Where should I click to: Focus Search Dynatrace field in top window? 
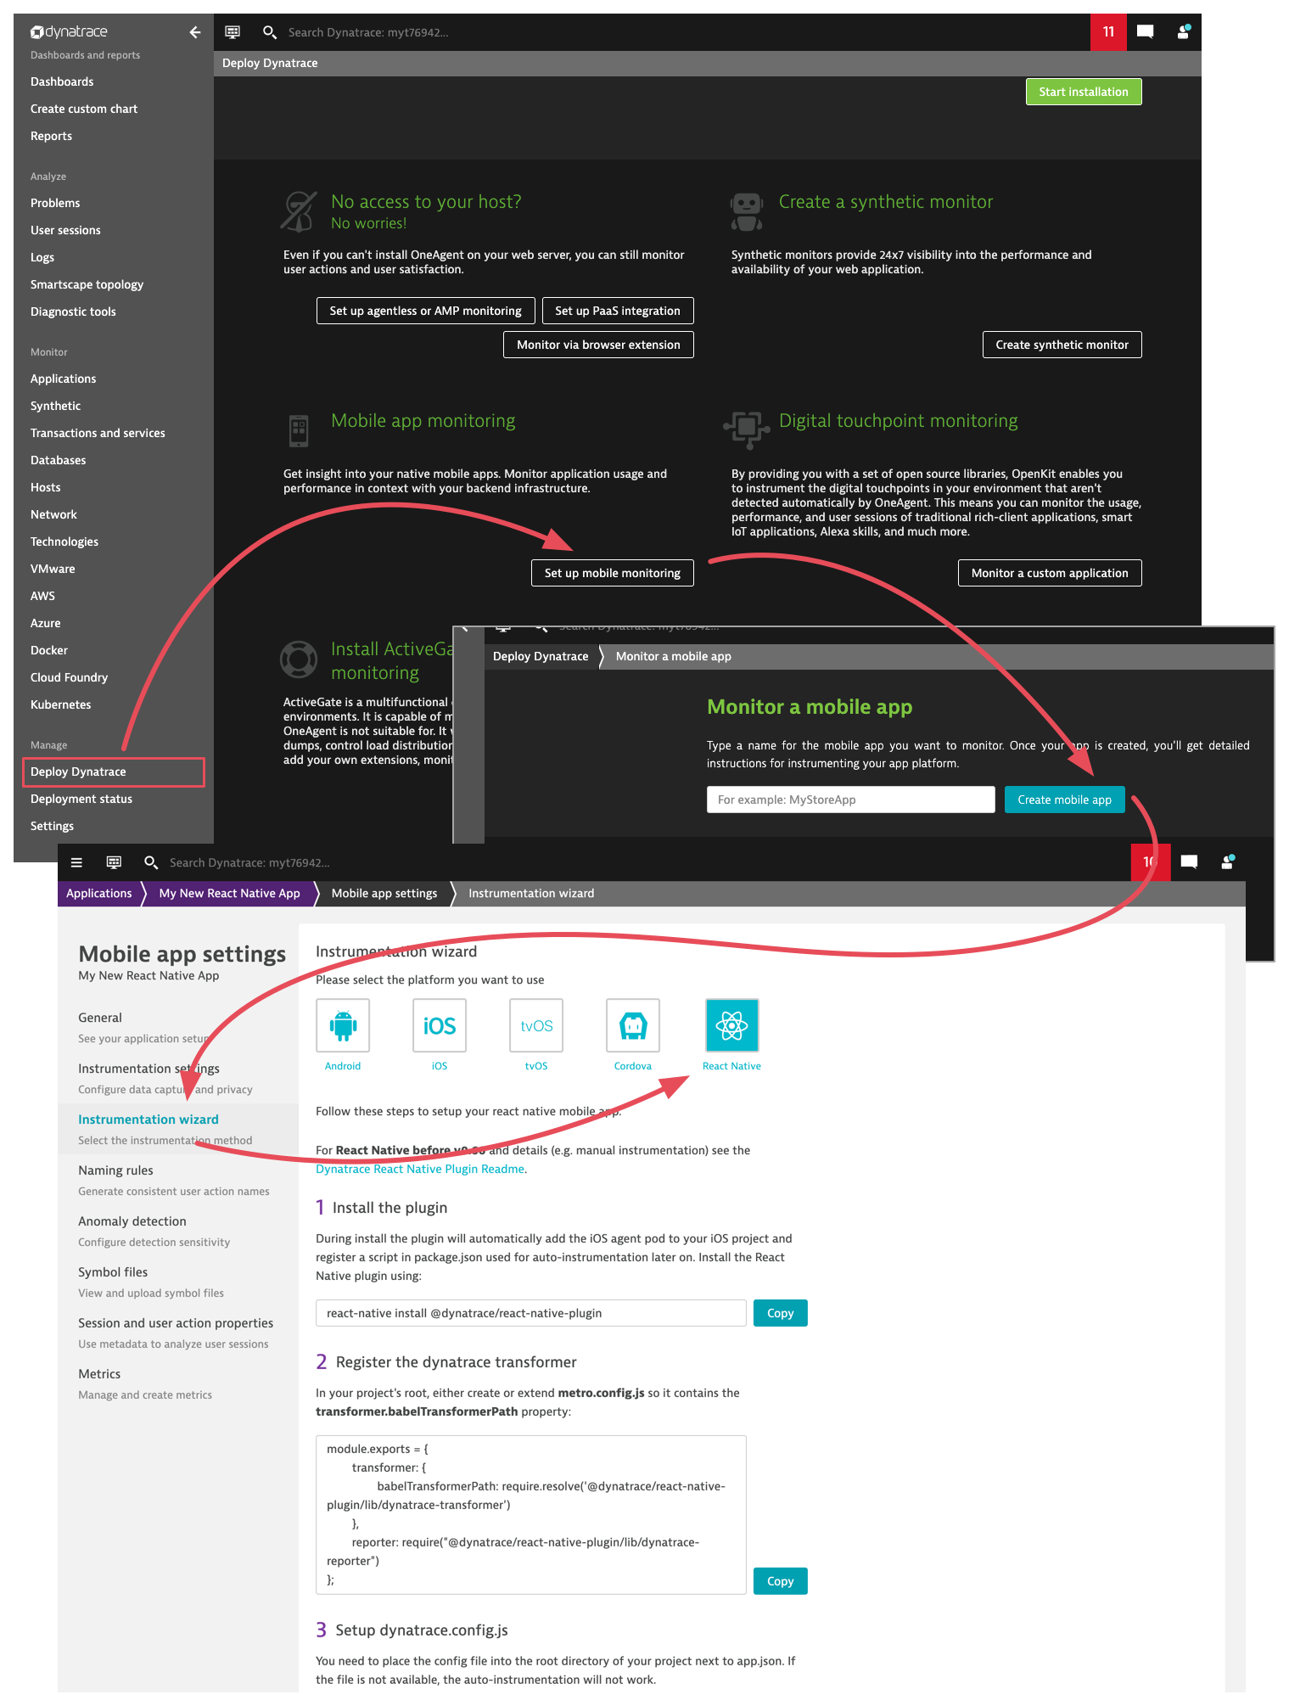368,32
